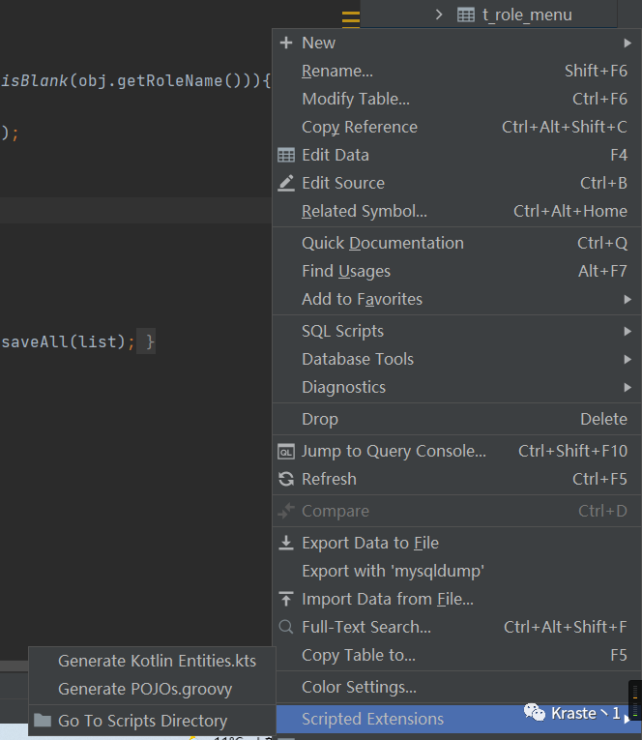Image resolution: width=642 pixels, height=740 pixels.
Task: Click the Edit Data table icon
Action: click(x=286, y=155)
